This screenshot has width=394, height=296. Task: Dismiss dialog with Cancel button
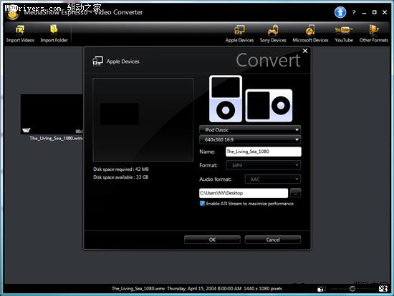point(273,240)
